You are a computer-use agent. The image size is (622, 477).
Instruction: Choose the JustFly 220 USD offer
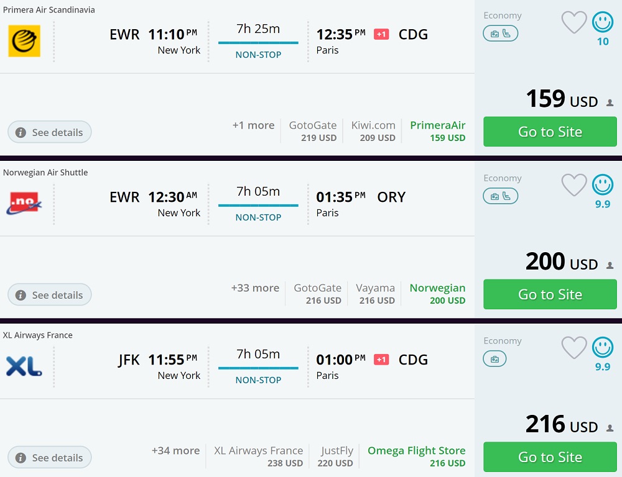click(337, 457)
